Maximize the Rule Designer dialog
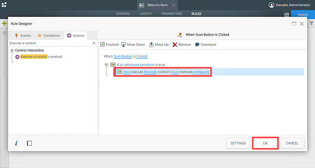315x168 pixels. coord(294,24)
